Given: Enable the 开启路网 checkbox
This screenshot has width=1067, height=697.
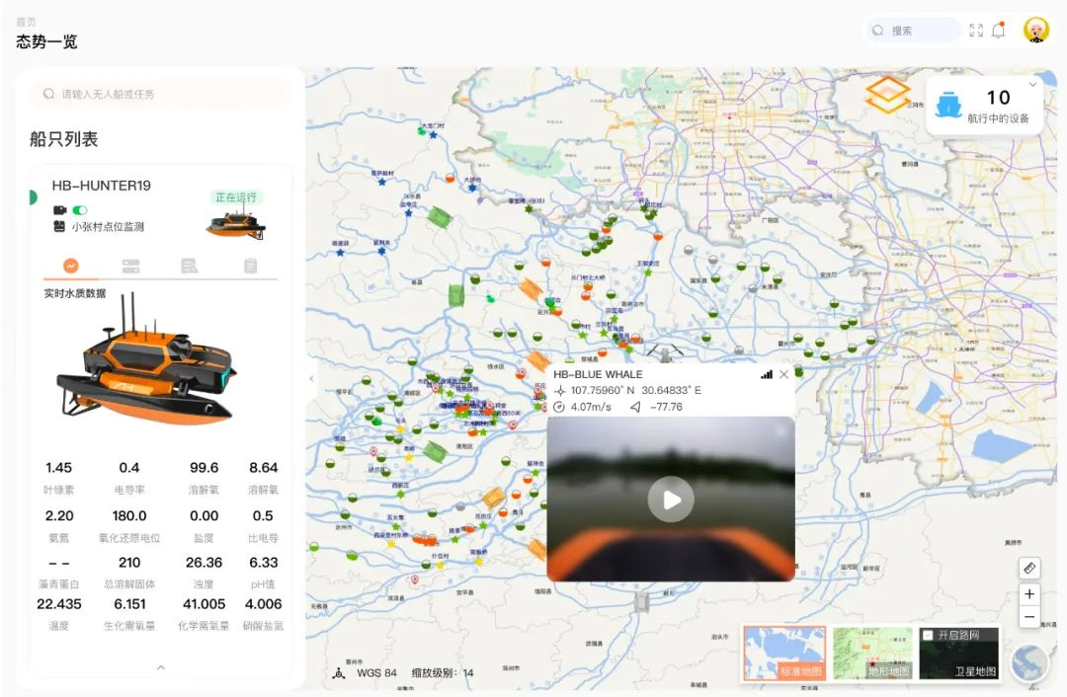Looking at the screenshot, I should 928,635.
